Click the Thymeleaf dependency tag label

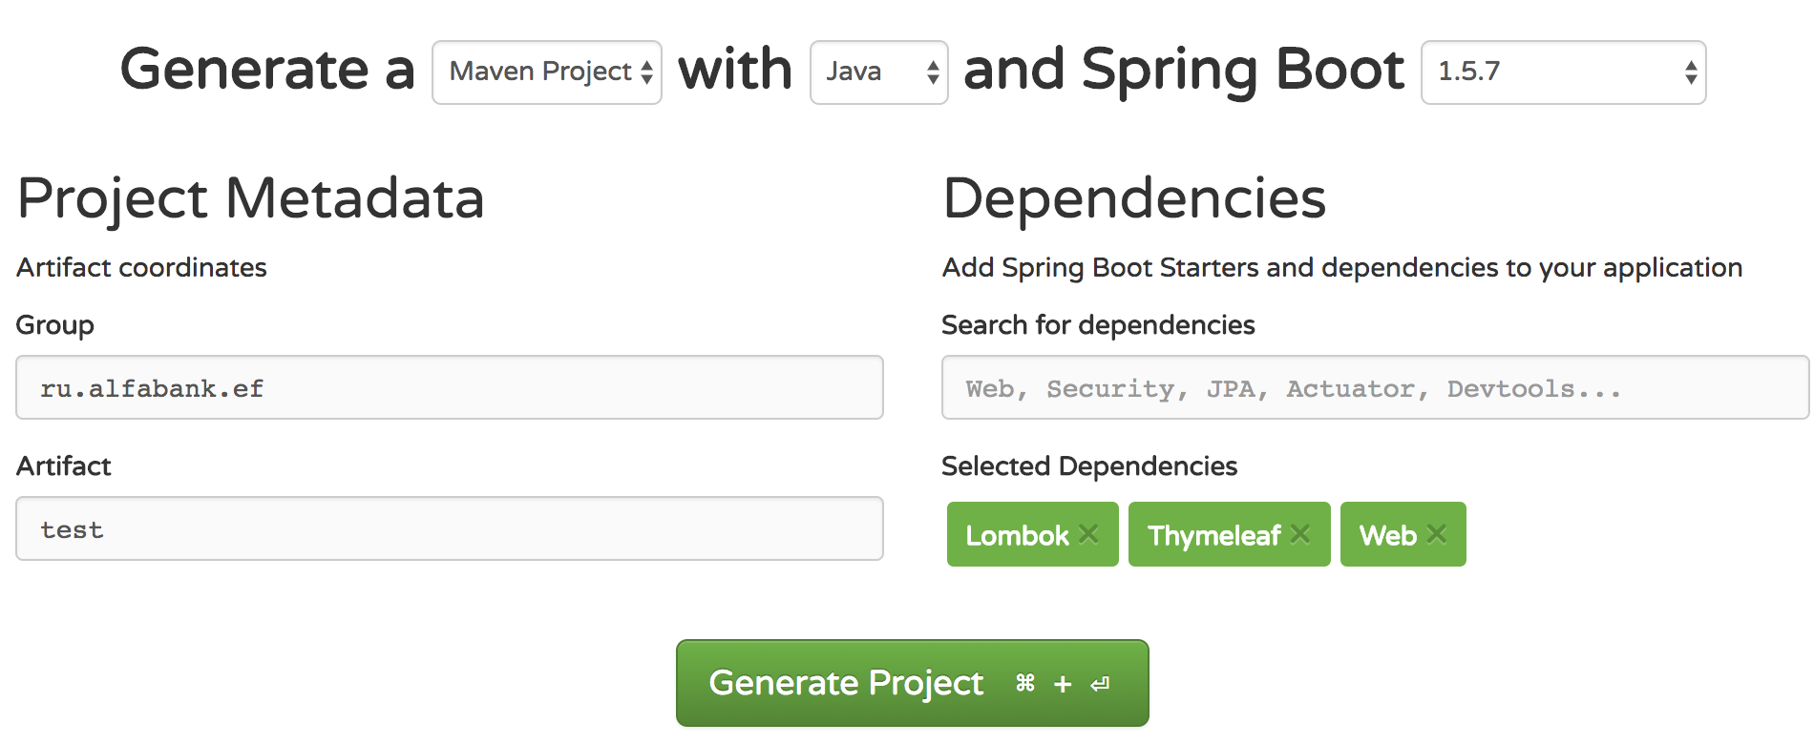[1214, 535]
